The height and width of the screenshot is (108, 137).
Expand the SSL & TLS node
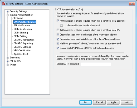click(x=8, y=61)
